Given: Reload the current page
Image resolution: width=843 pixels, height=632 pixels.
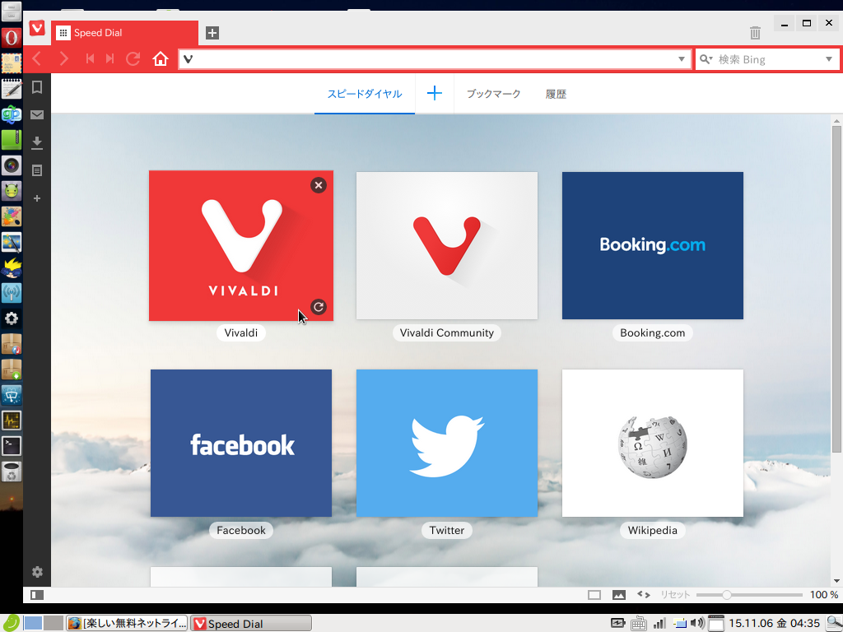Looking at the screenshot, I should tap(133, 58).
